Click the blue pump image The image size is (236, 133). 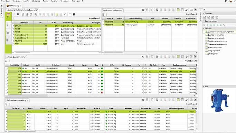(220, 100)
